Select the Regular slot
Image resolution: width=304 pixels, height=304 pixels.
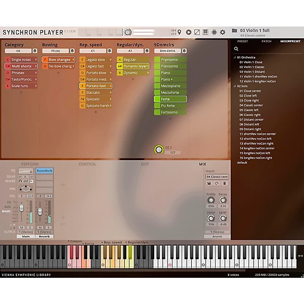[x=133, y=60]
